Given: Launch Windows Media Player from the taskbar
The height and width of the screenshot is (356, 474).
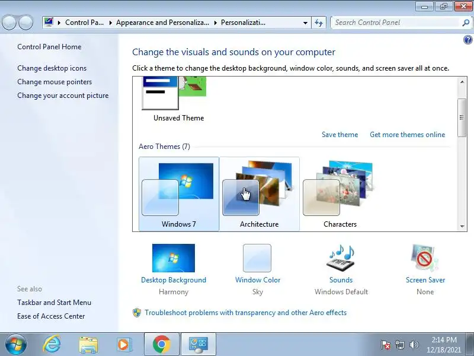Looking at the screenshot, I should [x=124, y=345].
